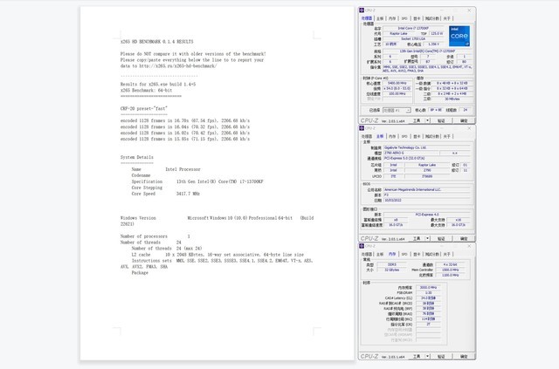Open SPD tab in top processor window
This screenshot has height=369, width=559.
click(x=404, y=18)
